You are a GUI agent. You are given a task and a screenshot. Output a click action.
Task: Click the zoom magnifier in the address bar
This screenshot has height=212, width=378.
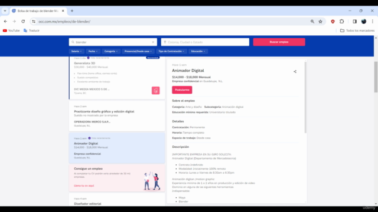tap(312, 21)
